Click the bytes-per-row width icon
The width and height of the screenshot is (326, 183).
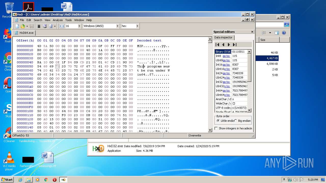62,26
